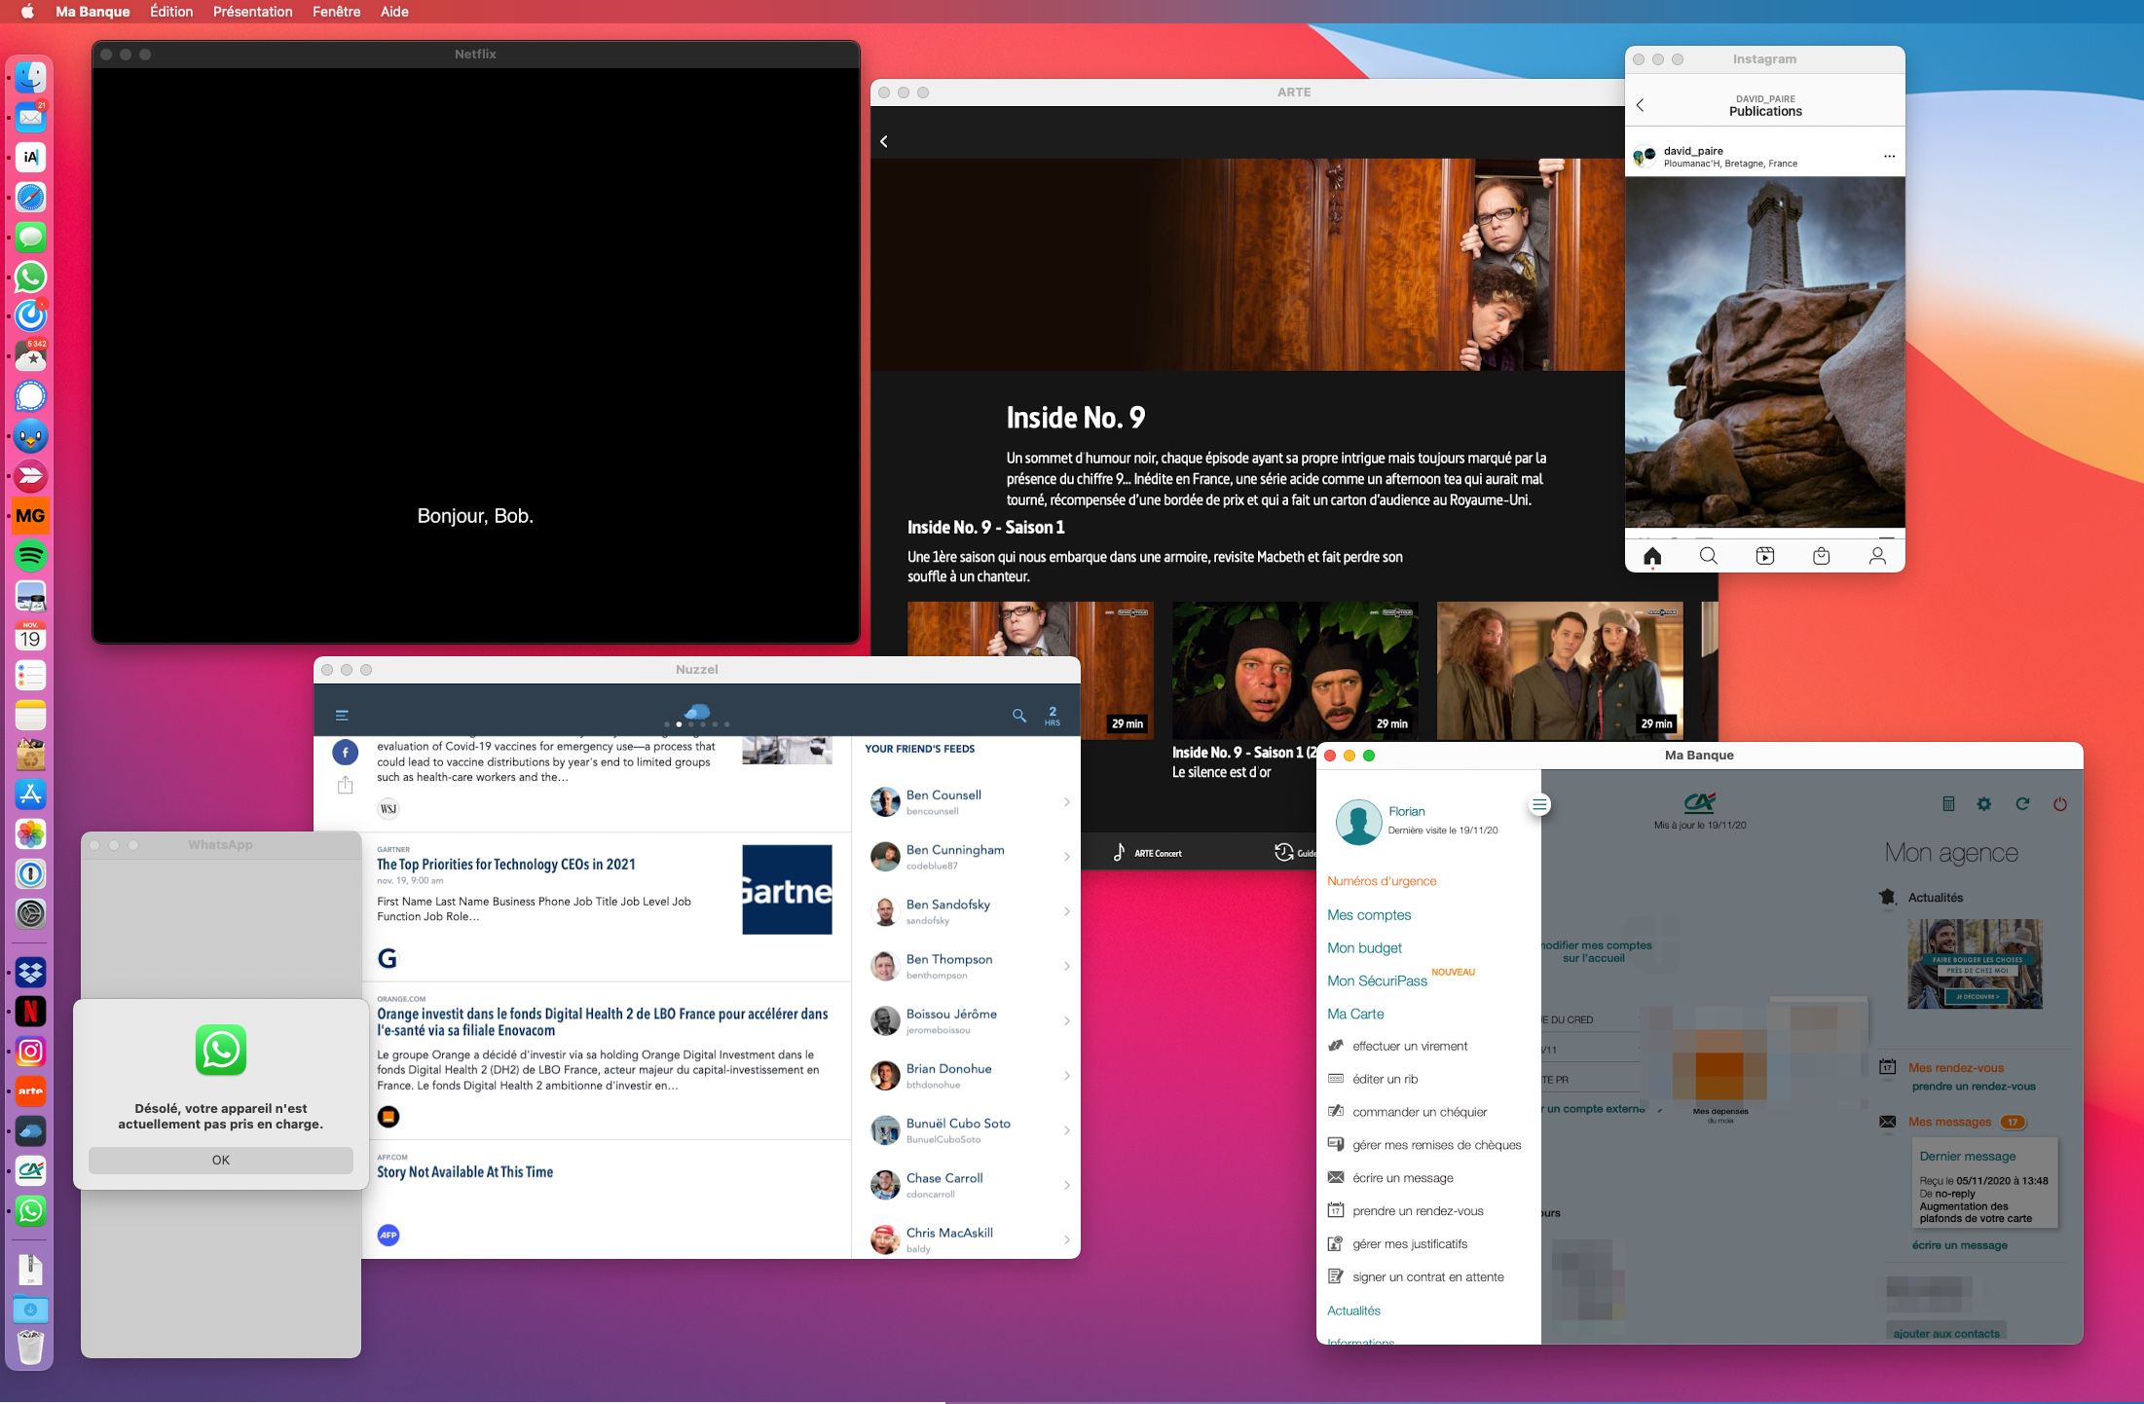Click 'prendre un rendez-vous' under Mes rendez-vous
This screenshot has width=2144, height=1404.
[x=1974, y=1087]
